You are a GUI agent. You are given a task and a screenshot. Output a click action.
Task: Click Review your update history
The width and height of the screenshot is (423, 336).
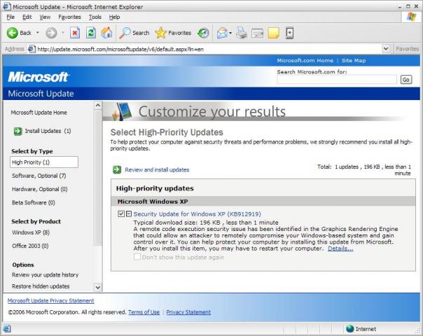point(45,275)
